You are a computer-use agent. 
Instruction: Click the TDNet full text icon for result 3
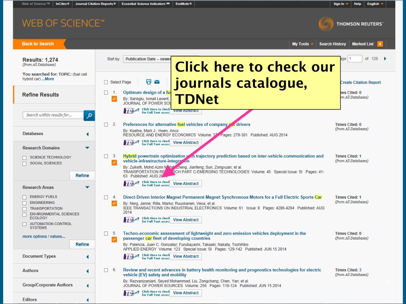[x=146, y=184]
